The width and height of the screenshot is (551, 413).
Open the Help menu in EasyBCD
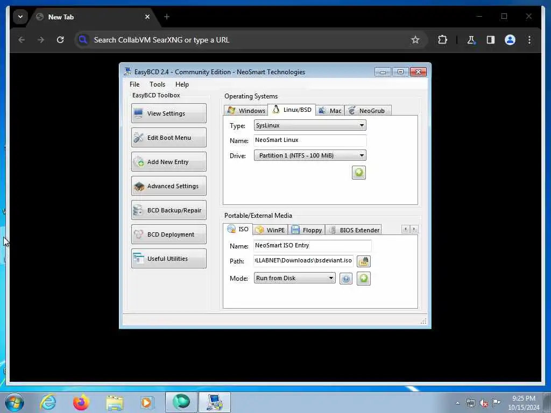tap(182, 84)
